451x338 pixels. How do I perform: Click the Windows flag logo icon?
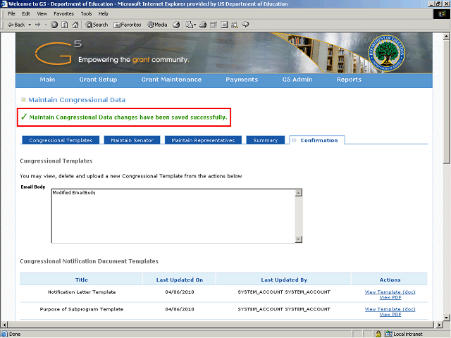(x=442, y=14)
